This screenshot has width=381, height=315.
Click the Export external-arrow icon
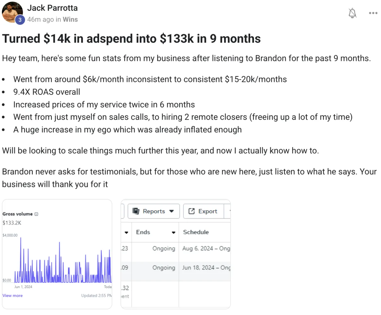click(x=191, y=211)
